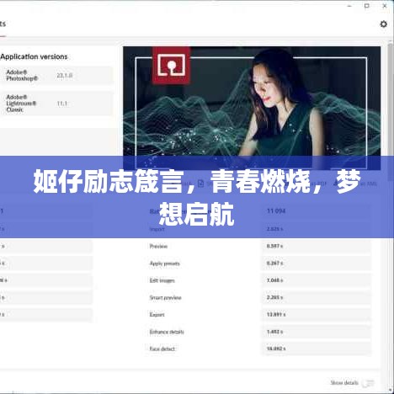Viewport: 394px width, 394px height.
Task: Click the Enhance details time value
Action: (274, 332)
